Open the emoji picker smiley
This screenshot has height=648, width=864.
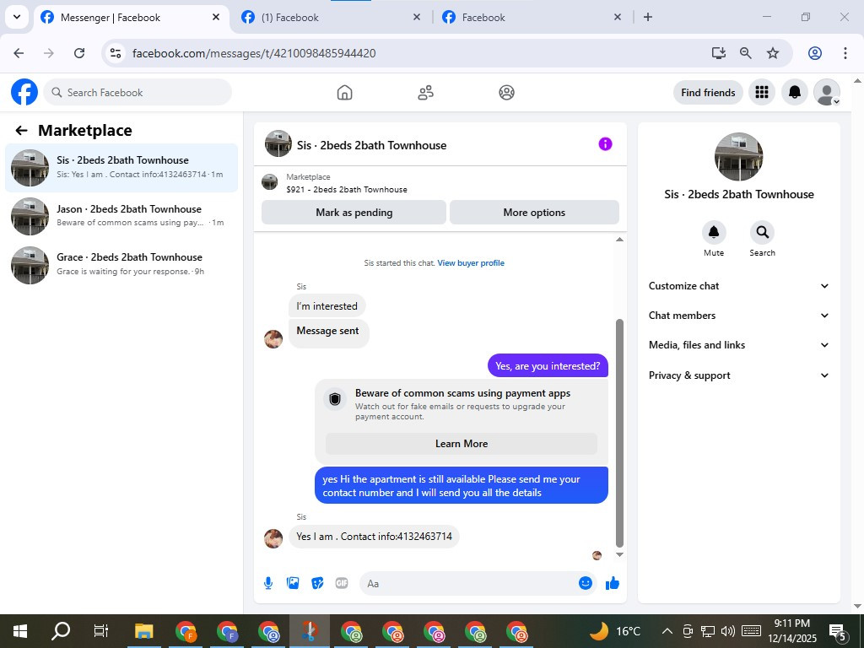[x=586, y=583]
